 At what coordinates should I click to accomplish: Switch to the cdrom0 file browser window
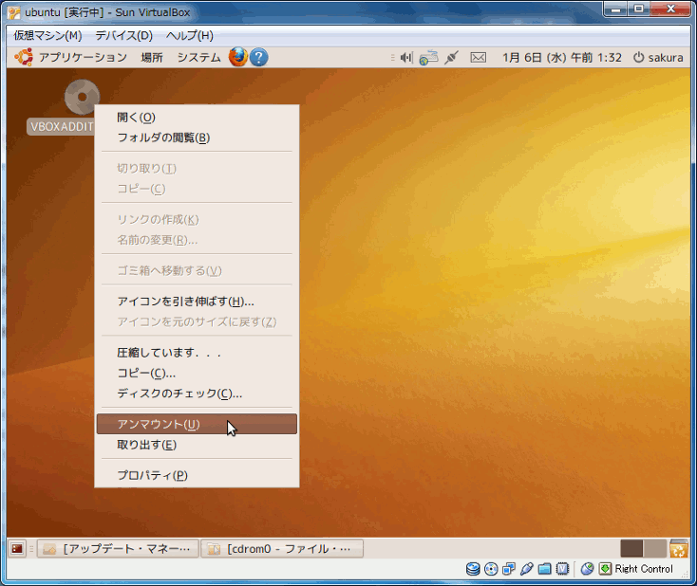282,548
